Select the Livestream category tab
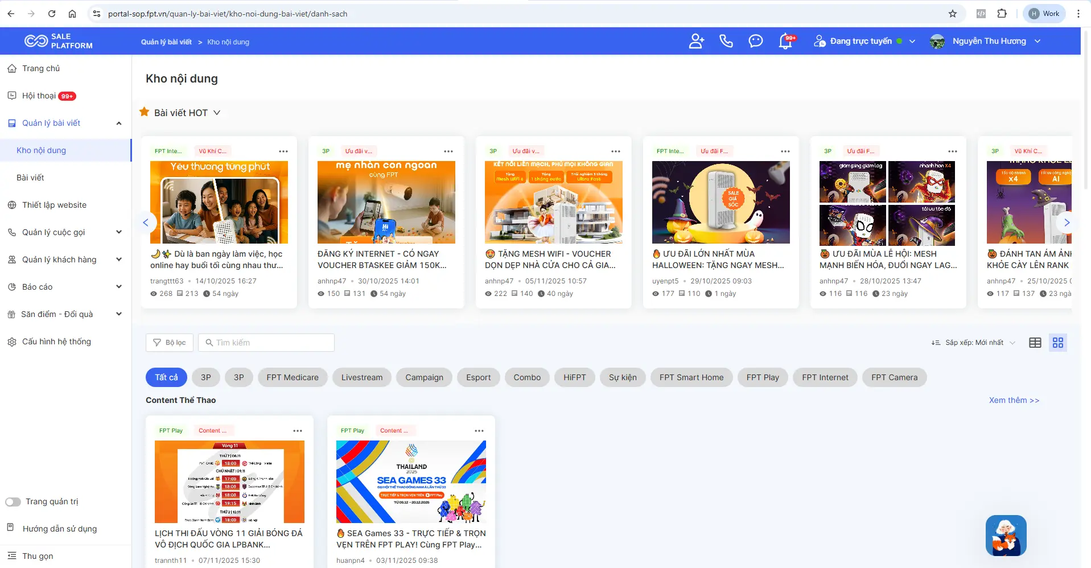 coord(361,377)
